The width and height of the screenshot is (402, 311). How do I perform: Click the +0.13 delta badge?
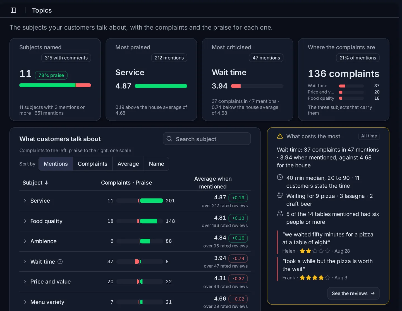pos(238,218)
